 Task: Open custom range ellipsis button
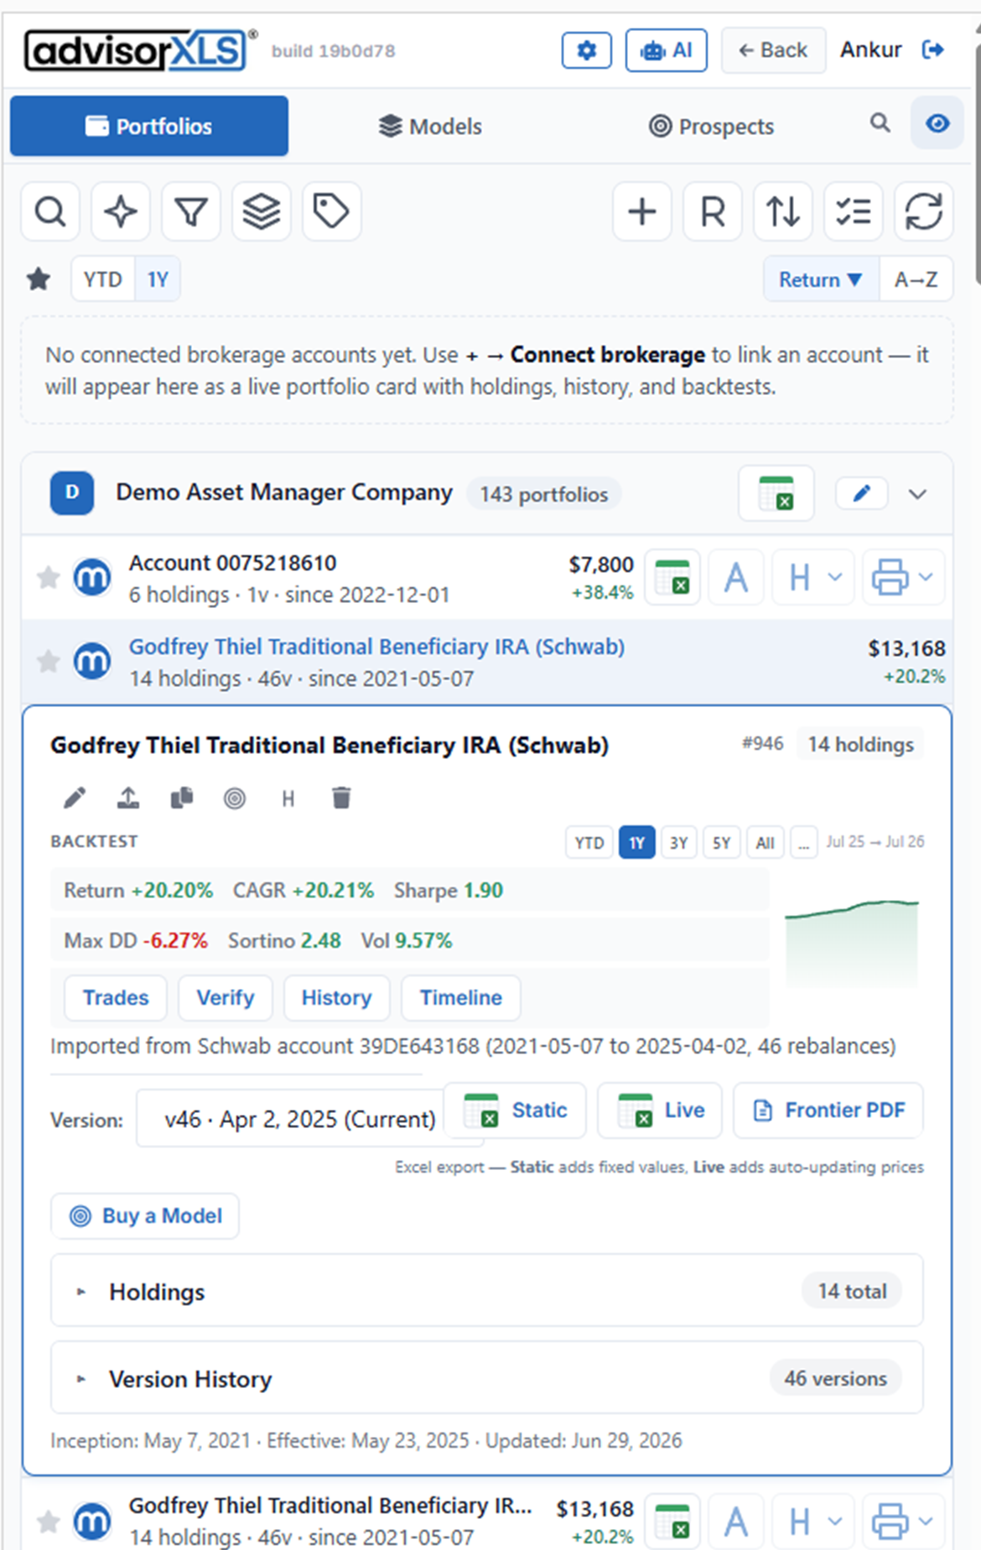pyautogui.click(x=803, y=843)
